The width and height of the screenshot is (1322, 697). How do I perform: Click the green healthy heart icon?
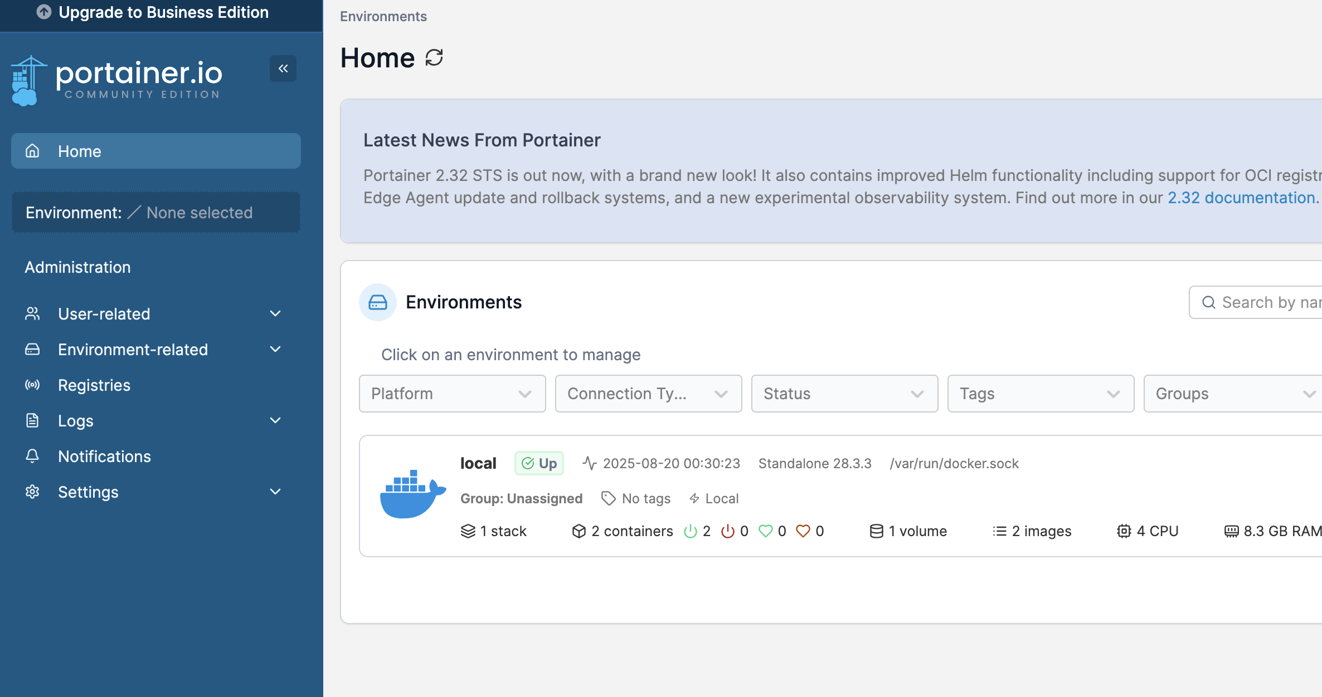pyautogui.click(x=766, y=531)
